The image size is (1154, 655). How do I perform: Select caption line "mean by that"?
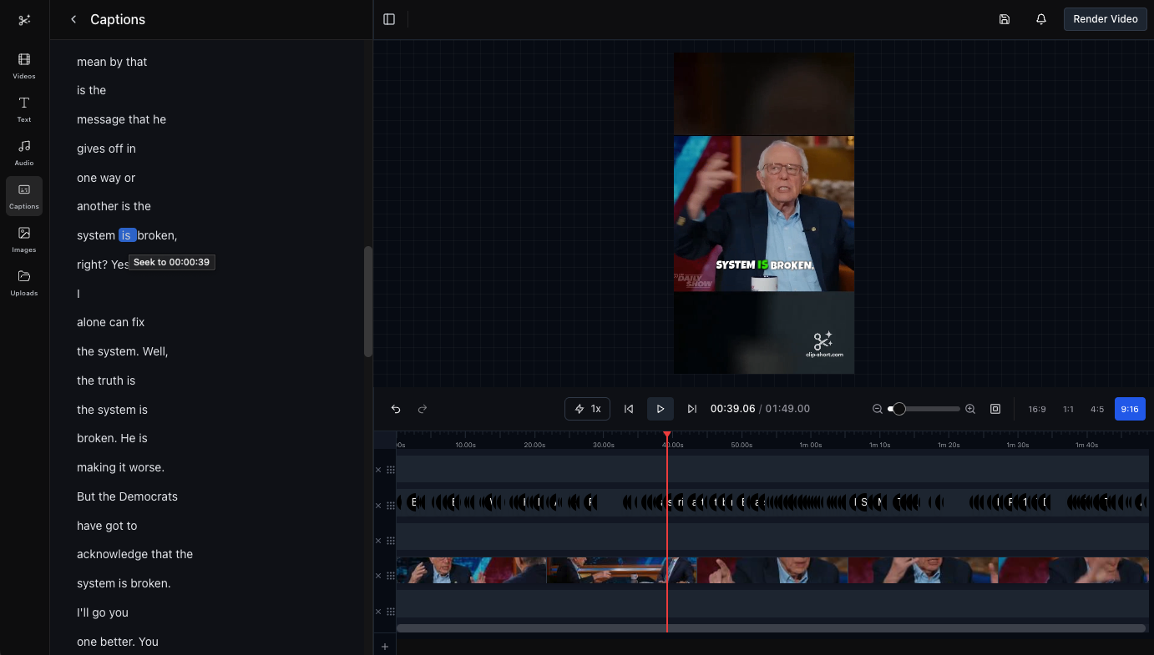coord(112,62)
